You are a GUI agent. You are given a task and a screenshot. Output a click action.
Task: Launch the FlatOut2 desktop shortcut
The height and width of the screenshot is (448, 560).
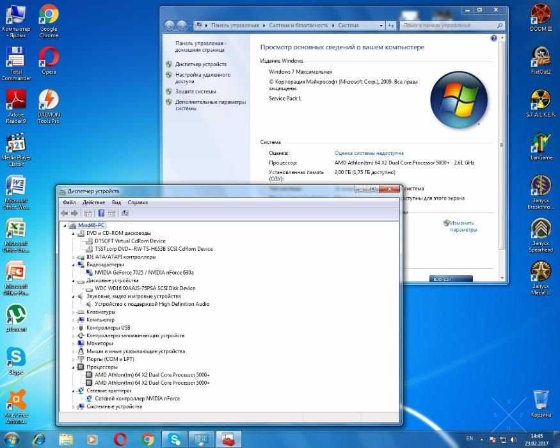click(541, 61)
